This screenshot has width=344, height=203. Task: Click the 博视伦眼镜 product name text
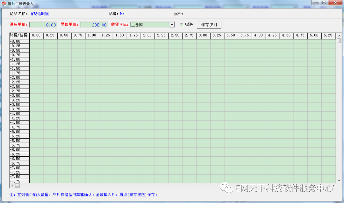pyautogui.click(x=39, y=14)
